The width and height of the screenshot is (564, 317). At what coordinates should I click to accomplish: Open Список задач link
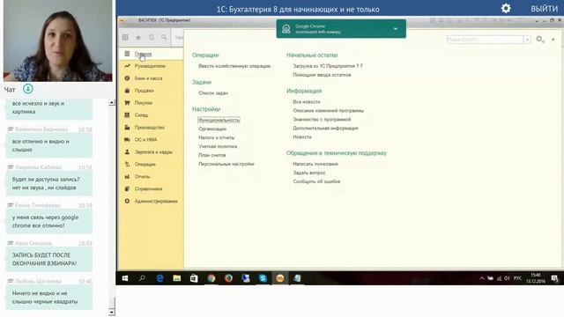coord(213,93)
